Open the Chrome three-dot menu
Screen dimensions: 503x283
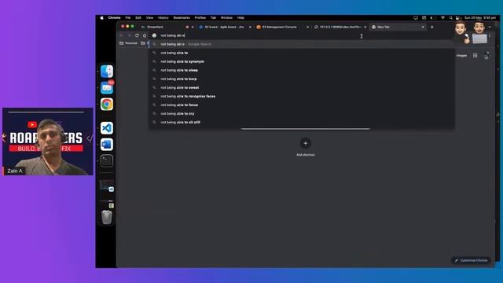pyautogui.click(x=490, y=35)
